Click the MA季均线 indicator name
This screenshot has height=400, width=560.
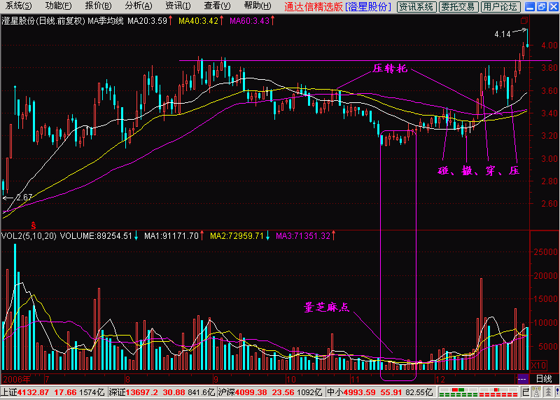click(x=105, y=20)
